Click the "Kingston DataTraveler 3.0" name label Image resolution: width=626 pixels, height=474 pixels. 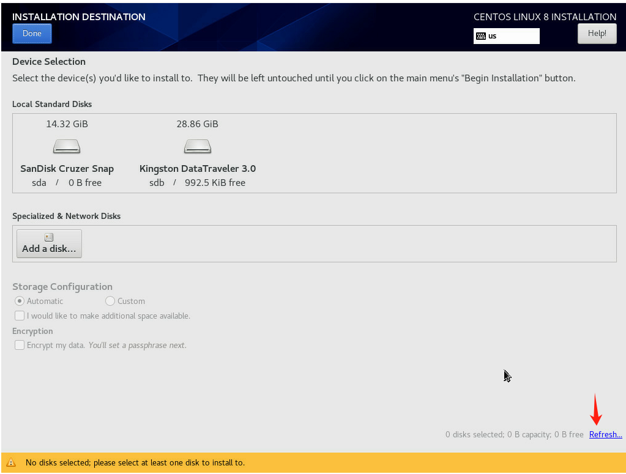(x=197, y=169)
